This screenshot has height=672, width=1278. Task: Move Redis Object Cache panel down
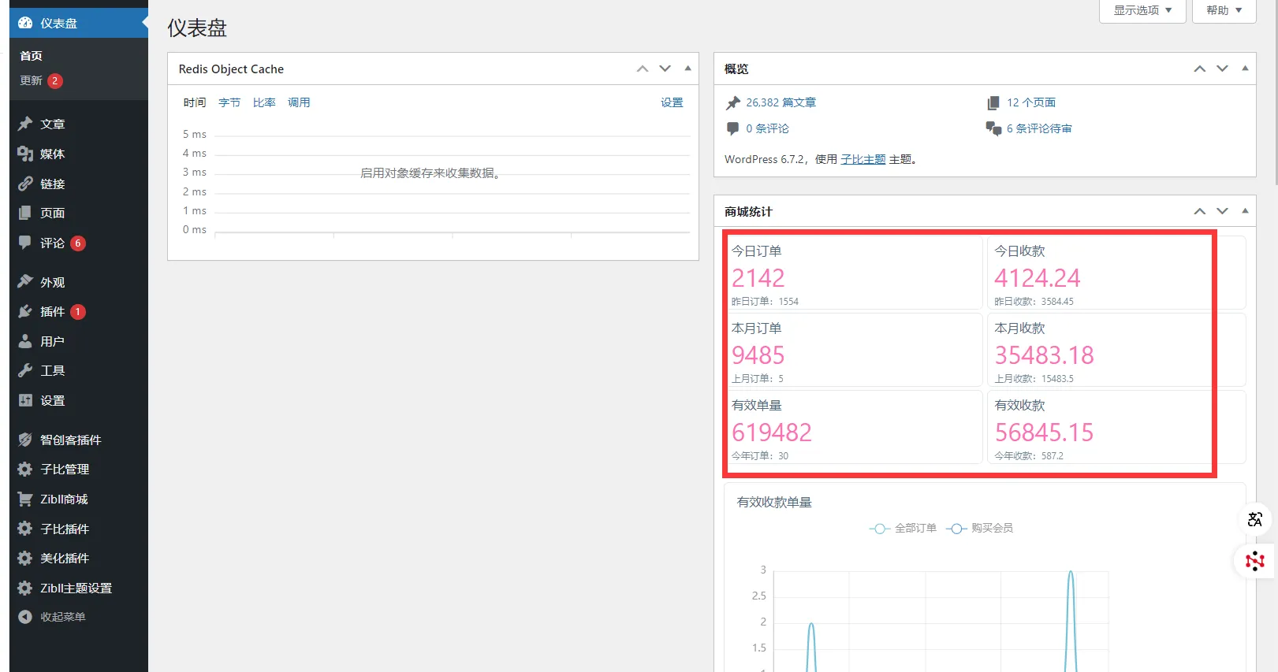click(x=665, y=69)
